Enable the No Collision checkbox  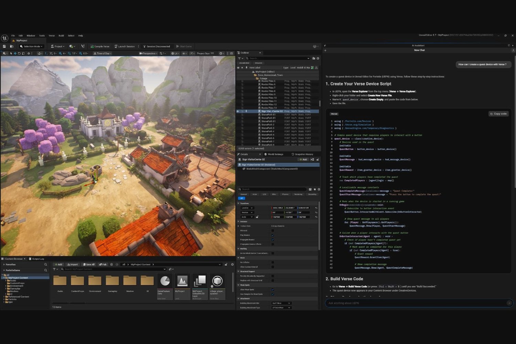pyautogui.click(x=273, y=262)
